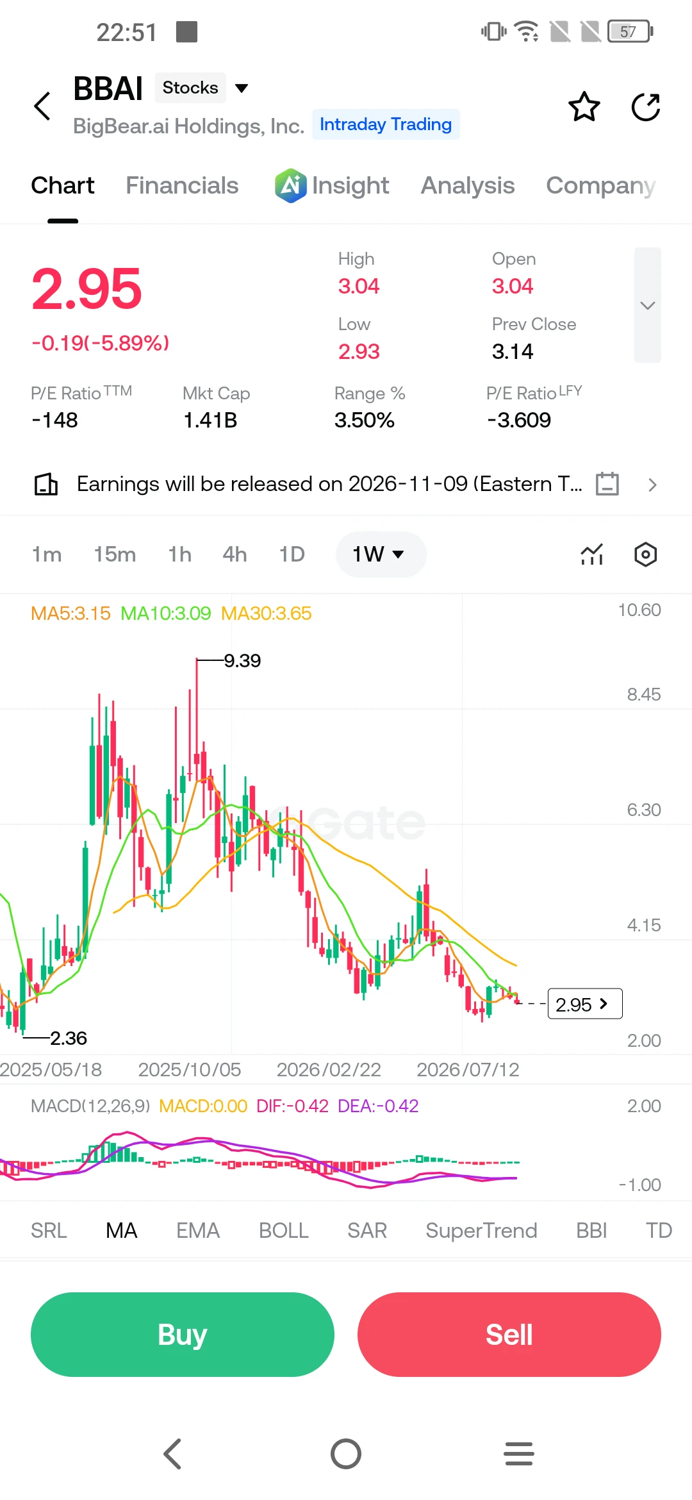Image resolution: width=692 pixels, height=1500 pixels.
Task: Open the Stocks type dropdown
Action: pos(202,88)
